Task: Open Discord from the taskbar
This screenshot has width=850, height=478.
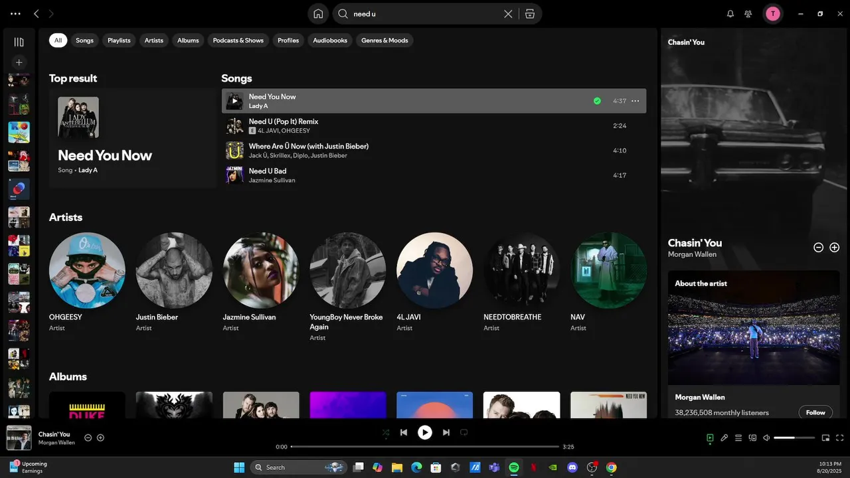Action: coord(572,467)
